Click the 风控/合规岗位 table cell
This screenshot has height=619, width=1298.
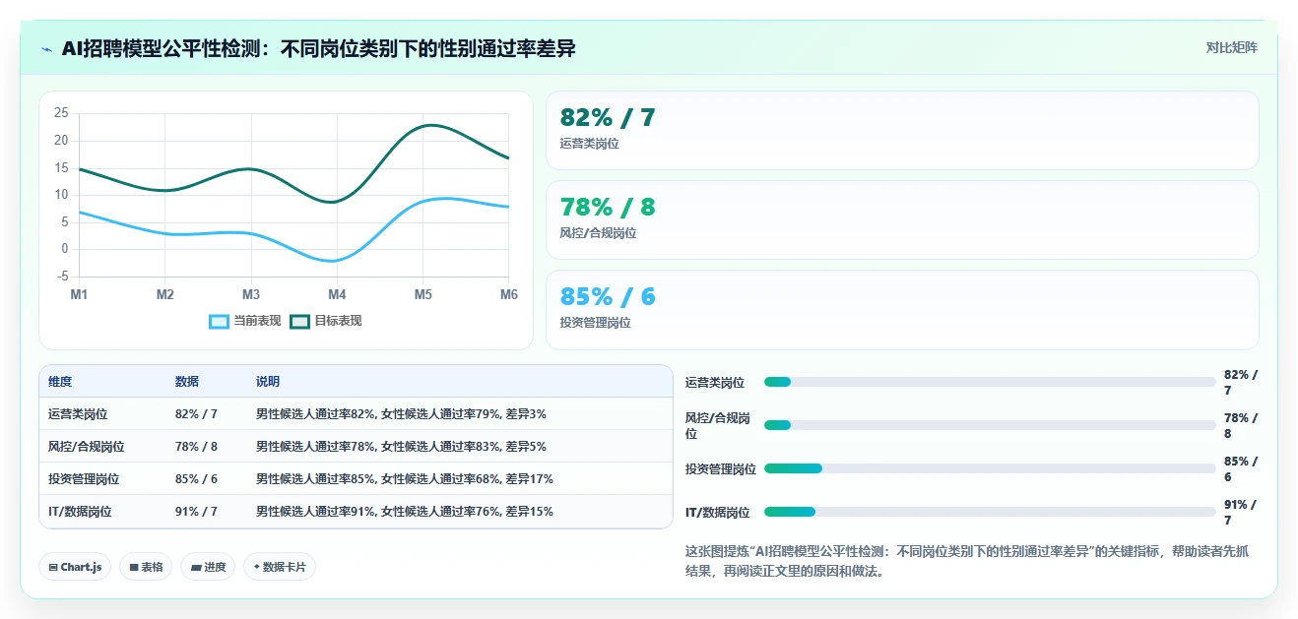point(87,447)
